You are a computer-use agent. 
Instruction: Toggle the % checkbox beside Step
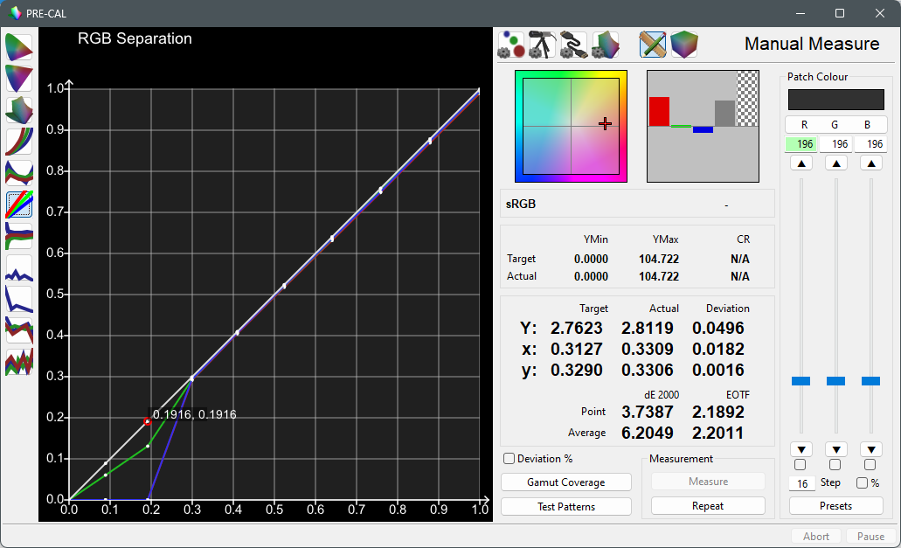(x=863, y=482)
